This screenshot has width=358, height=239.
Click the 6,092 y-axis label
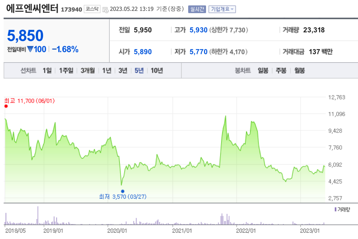tap(335, 165)
